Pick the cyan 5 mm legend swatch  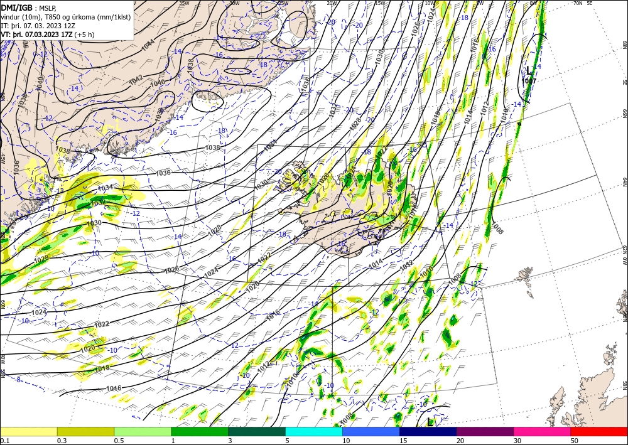point(314,431)
